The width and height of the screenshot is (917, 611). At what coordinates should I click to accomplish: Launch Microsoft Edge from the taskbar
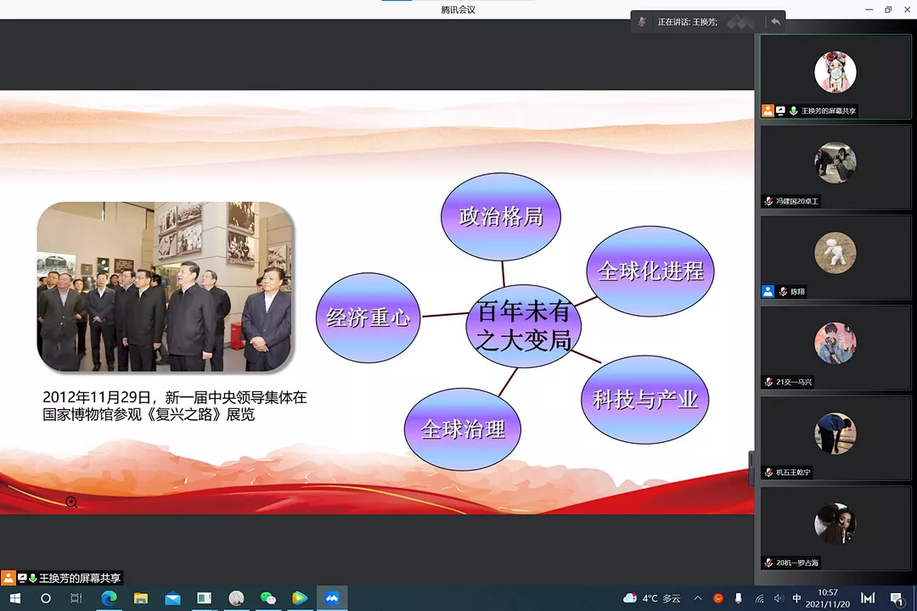click(x=109, y=598)
